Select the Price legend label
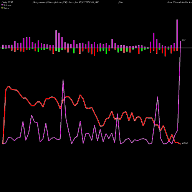Viewport: 192px width, 192px height. click(6, 8)
